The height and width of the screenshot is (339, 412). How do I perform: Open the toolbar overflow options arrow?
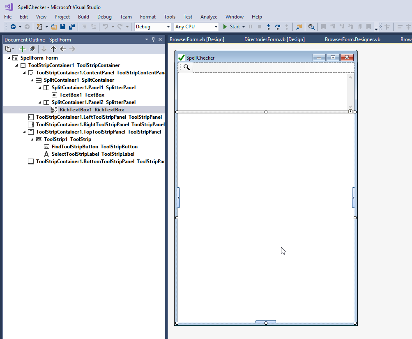(376, 29)
